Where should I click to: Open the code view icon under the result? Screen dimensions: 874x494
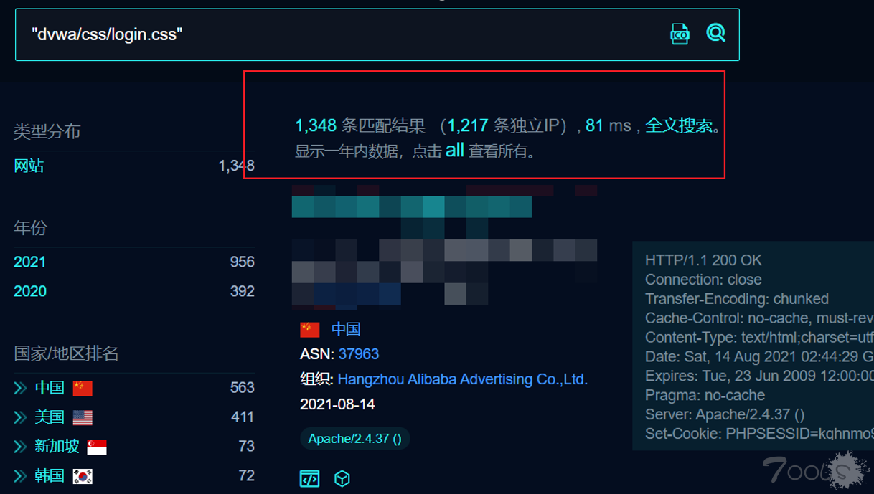pos(309,478)
